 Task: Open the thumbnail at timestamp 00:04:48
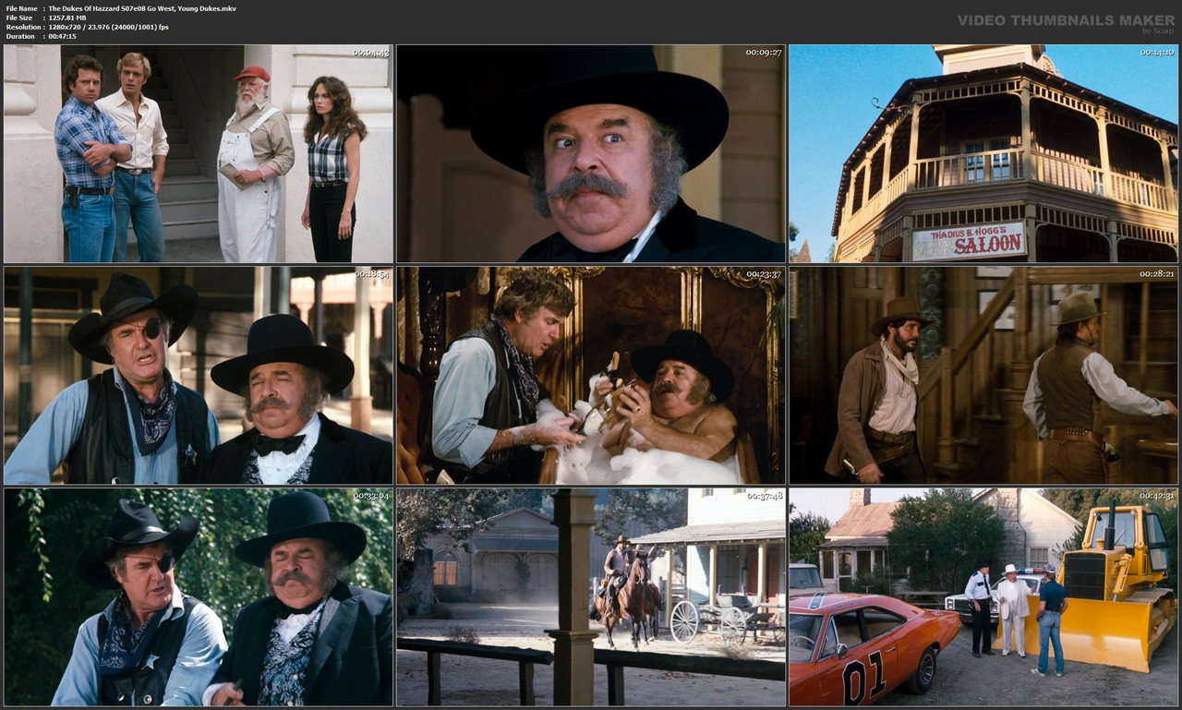(199, 154)
